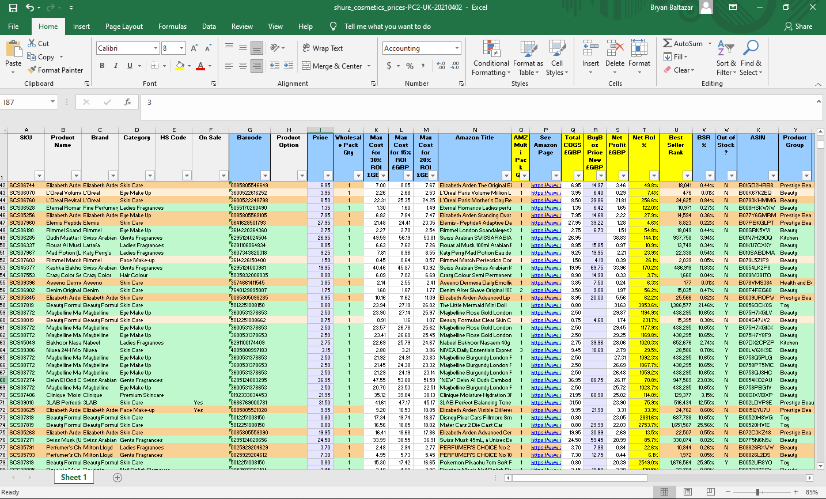Open Sort & Filter menu
The image size is (826, 499).
point(726,58)
